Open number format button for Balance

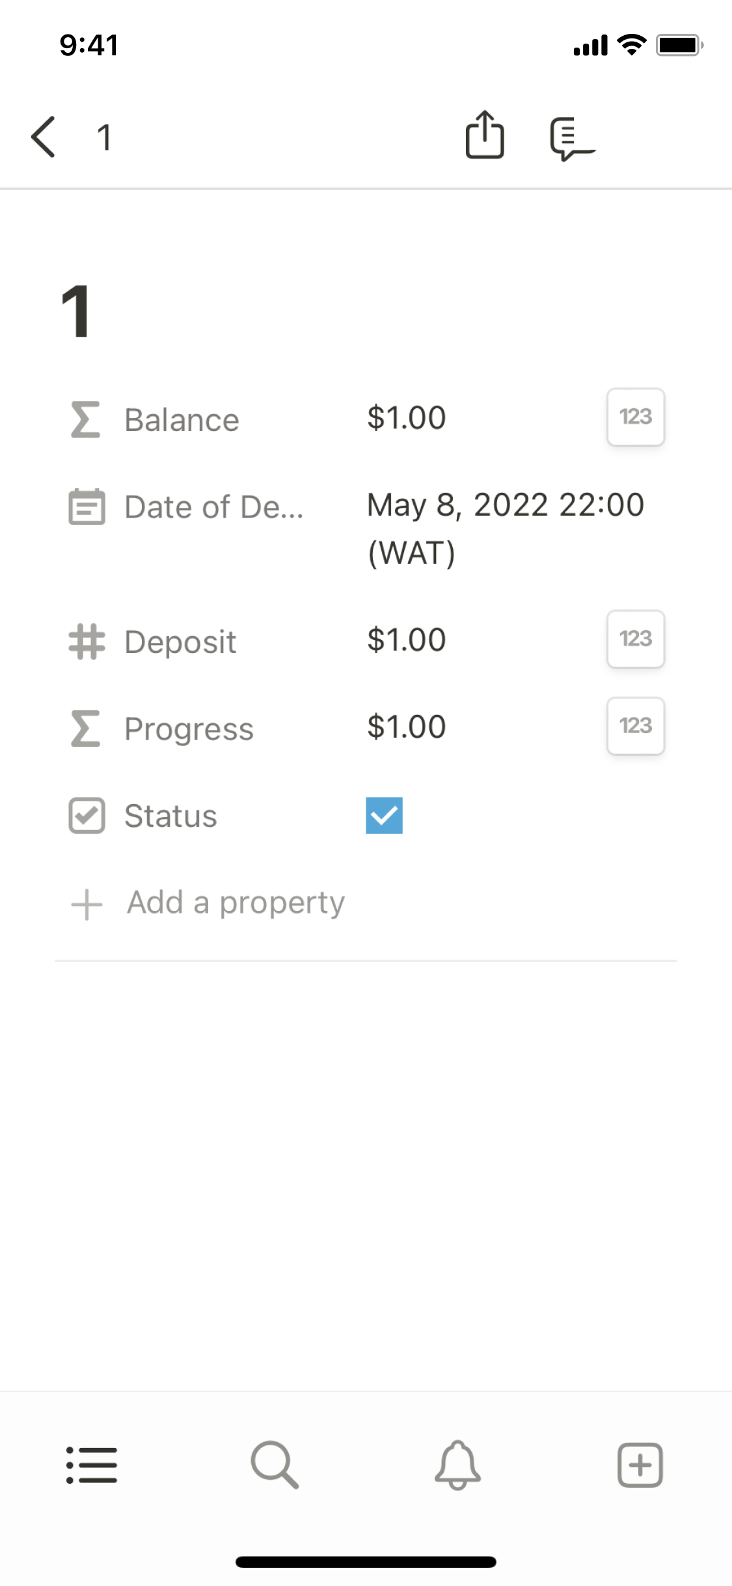pos(635,417)
